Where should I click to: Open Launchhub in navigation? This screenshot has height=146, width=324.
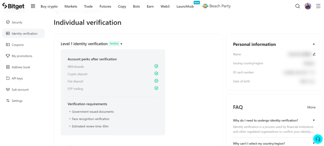185,6
